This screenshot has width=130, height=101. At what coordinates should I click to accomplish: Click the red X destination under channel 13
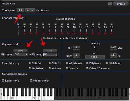(93, 33)
